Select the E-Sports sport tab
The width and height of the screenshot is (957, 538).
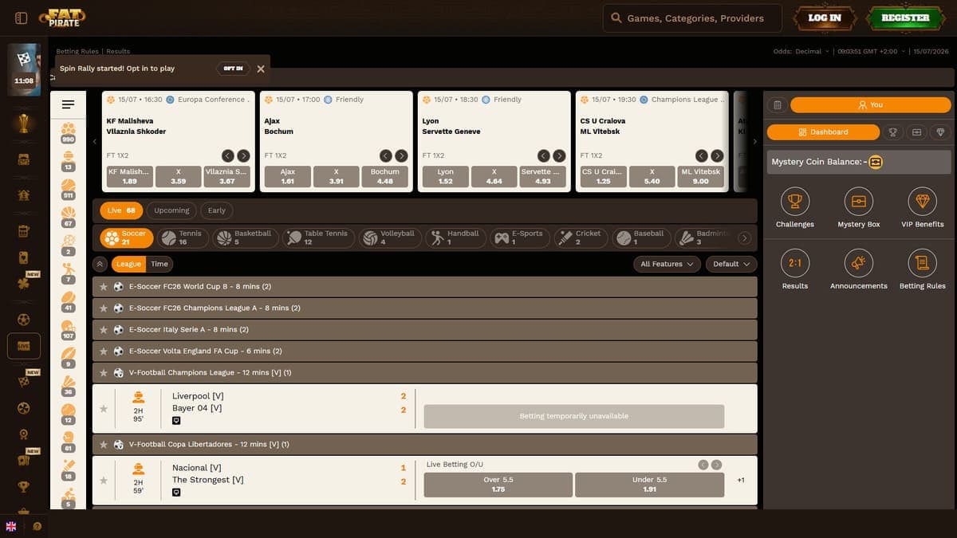pos(518,238)
